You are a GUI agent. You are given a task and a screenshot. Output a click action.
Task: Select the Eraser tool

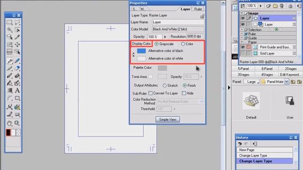(17, 68)
